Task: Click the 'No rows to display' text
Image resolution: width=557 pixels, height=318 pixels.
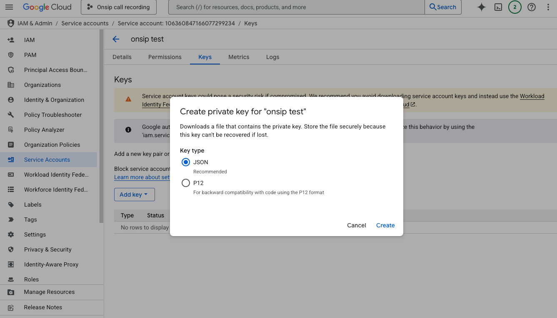Action: [145, 227]
